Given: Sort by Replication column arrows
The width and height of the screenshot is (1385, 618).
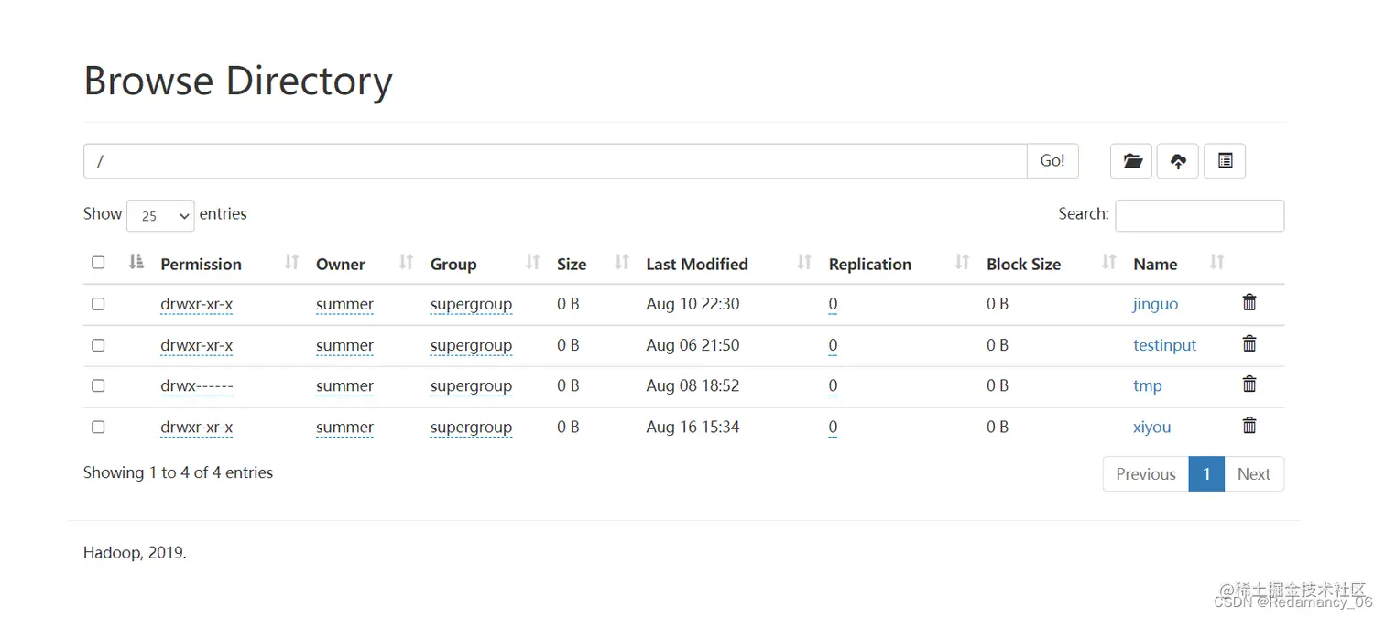Looking at the screenshot, I should (x=962, y=262).
